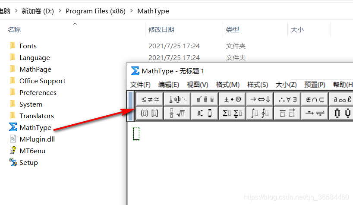The image size is (353, 205).
Task: Select Language row's 文件夹 type cell
Action: (236, 57)
